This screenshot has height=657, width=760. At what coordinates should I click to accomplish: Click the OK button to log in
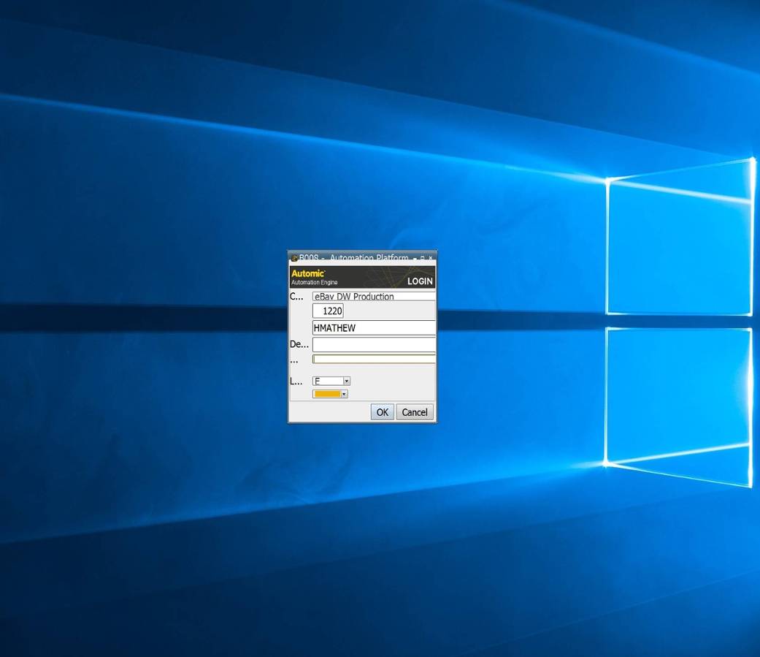tap(383, 412)
